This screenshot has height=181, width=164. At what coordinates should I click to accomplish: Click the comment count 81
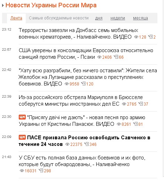tap(140, 124)
